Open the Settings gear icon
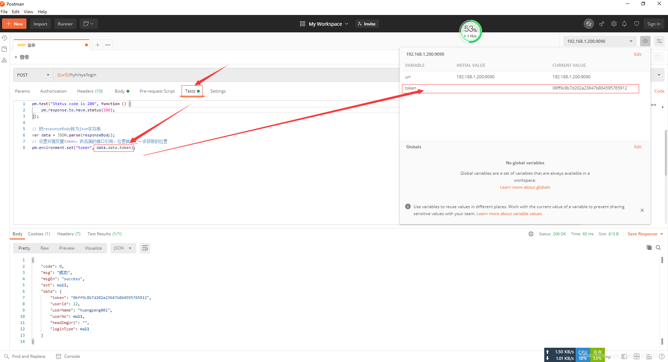The height and width of the screenshot is (362, 668). [x=614, y=24]
